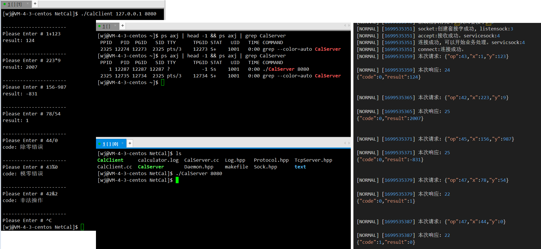Click the green status dot on '1 [] [1]' tab
The width and height of the screenshot is (541, 249).
tap(5, 4)
